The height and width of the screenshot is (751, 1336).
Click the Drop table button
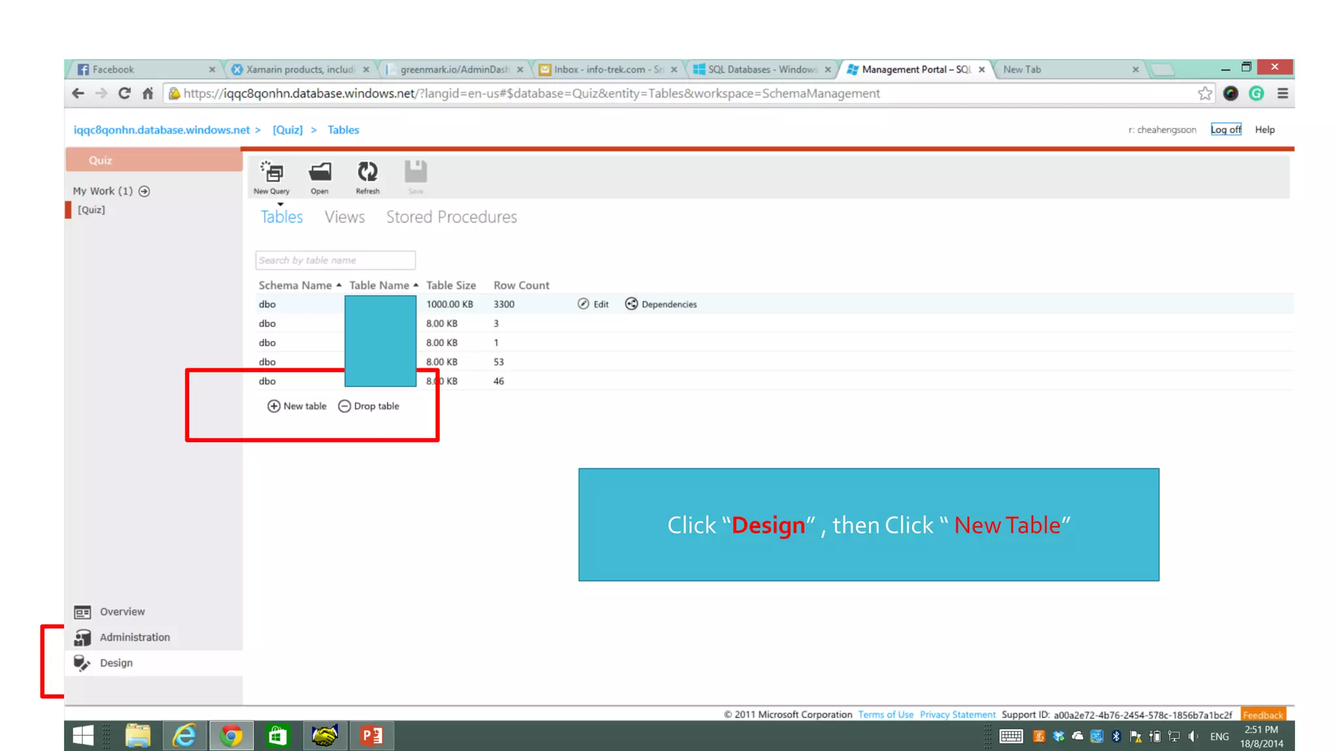pyautogui.click(x=369, y=406)
